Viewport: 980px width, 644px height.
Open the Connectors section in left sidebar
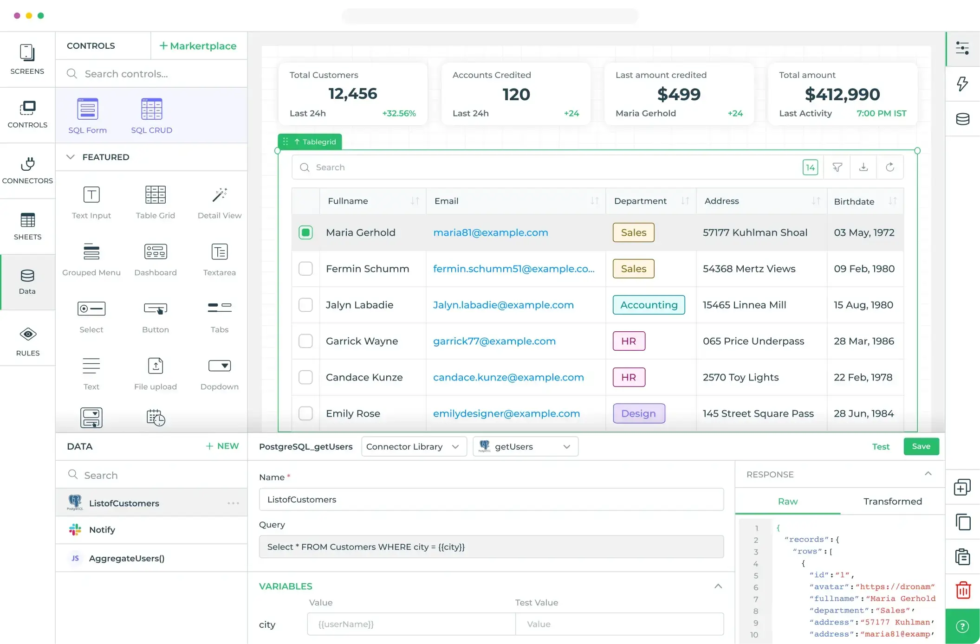click(27, 170)
